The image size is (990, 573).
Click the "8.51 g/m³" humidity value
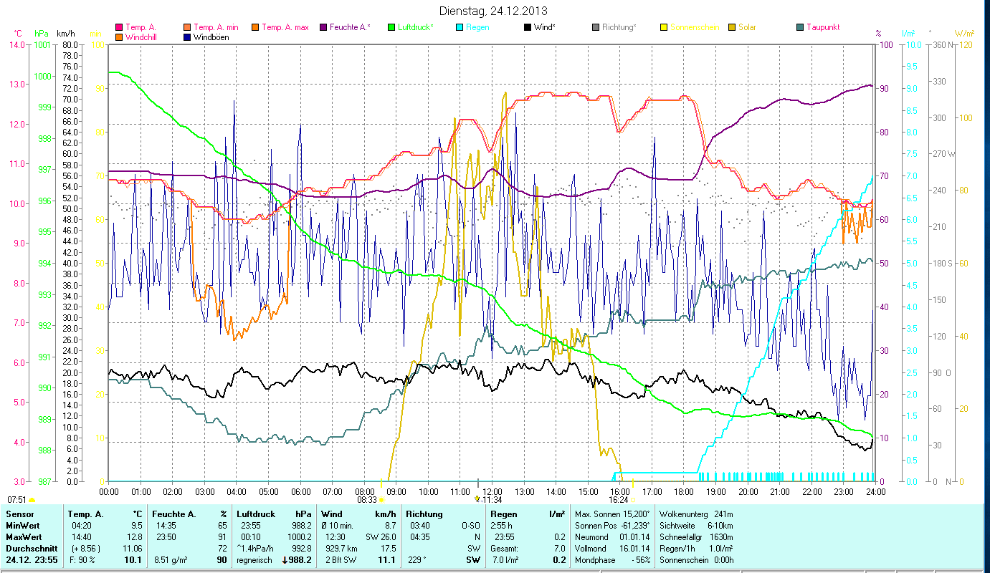click(x=169, y=560)
